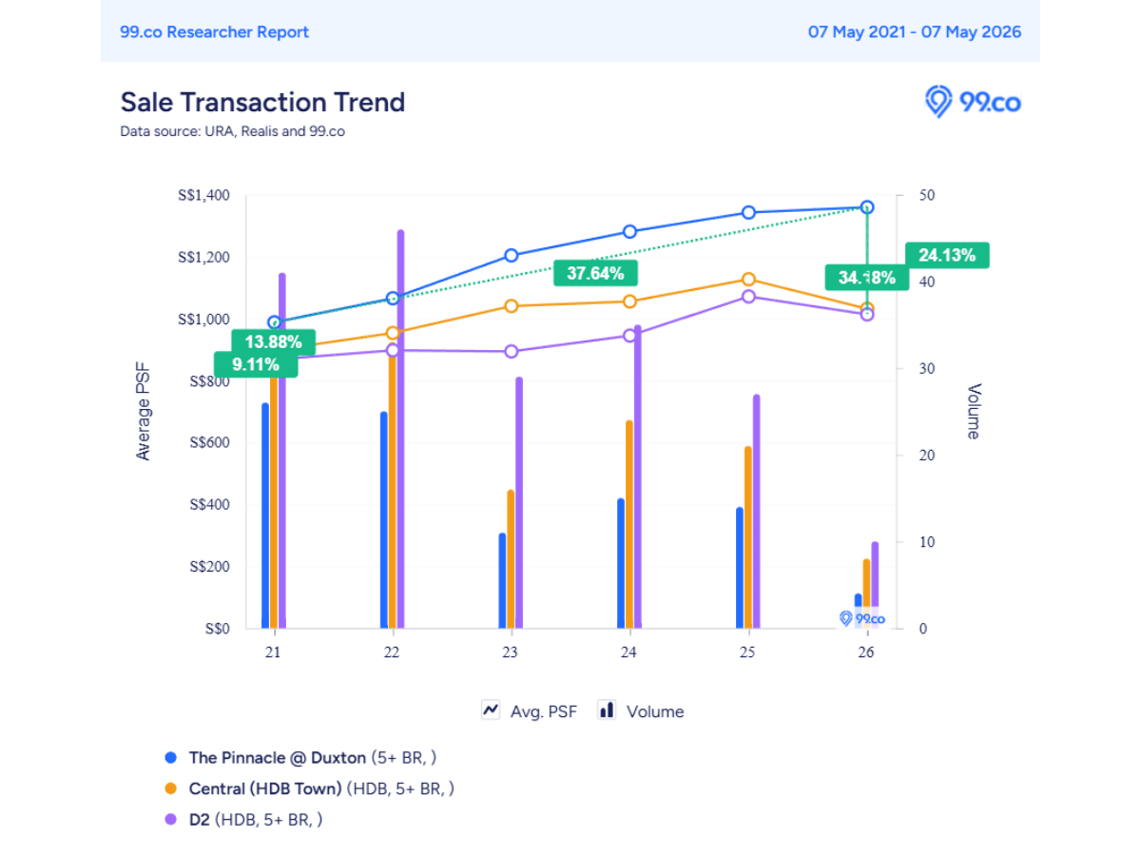Click the x-axis label 23

click(511, 652)
